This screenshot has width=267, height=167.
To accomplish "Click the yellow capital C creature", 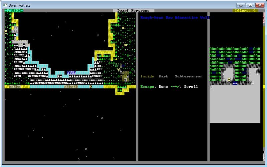I will (121, 76).
